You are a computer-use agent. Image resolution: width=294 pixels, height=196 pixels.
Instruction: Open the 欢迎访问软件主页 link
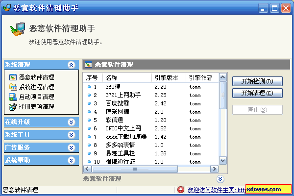217,190
